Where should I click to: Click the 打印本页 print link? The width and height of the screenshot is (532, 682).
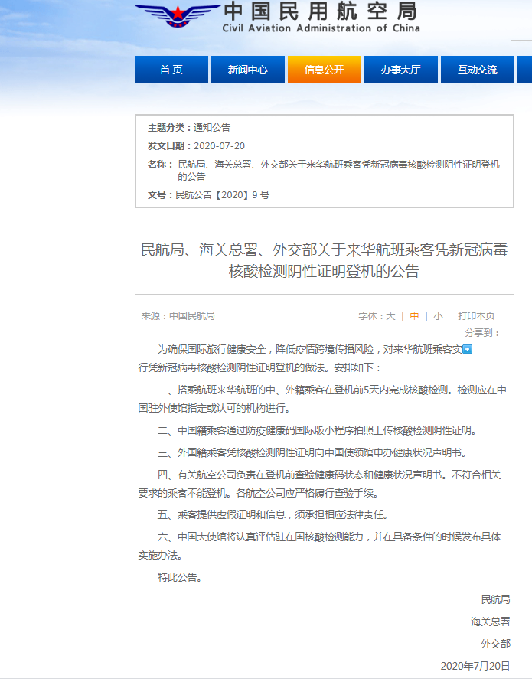click(476, 315)
